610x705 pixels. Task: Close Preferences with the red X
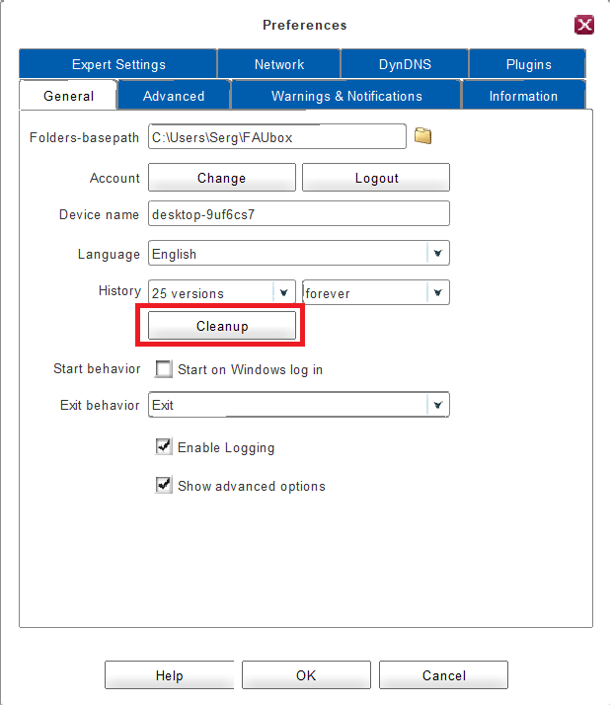coord(584,25)
